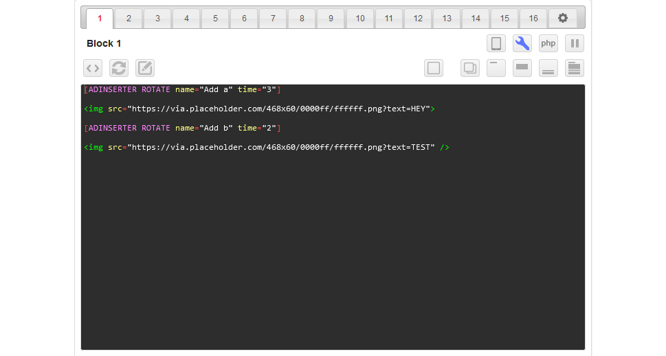
Task: Switch to block 12 tab
Action: point(418,19)
